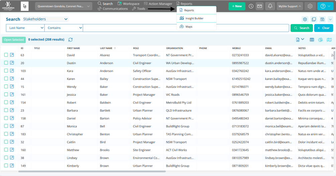Open the project selector Queenstown Gondola dropdown

tap(64, 6)
